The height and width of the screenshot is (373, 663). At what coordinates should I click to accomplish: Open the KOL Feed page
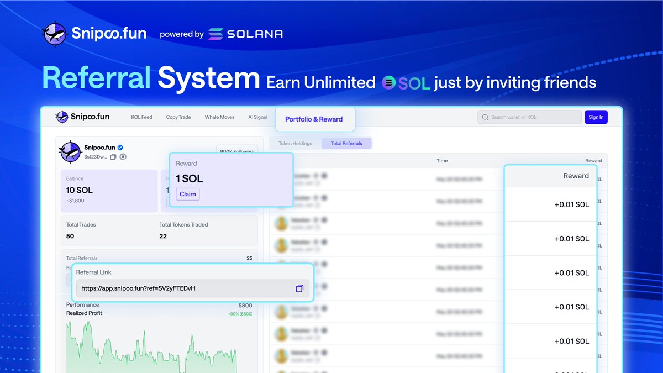pos(141,117)
